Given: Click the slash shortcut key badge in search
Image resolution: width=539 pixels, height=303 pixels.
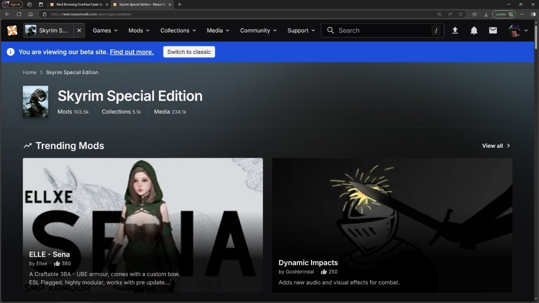Looking at the screenshot, I should coord(436,31).
